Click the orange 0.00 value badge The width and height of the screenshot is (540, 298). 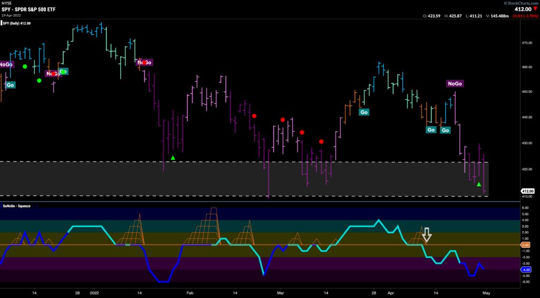click(x=526, y=245)
